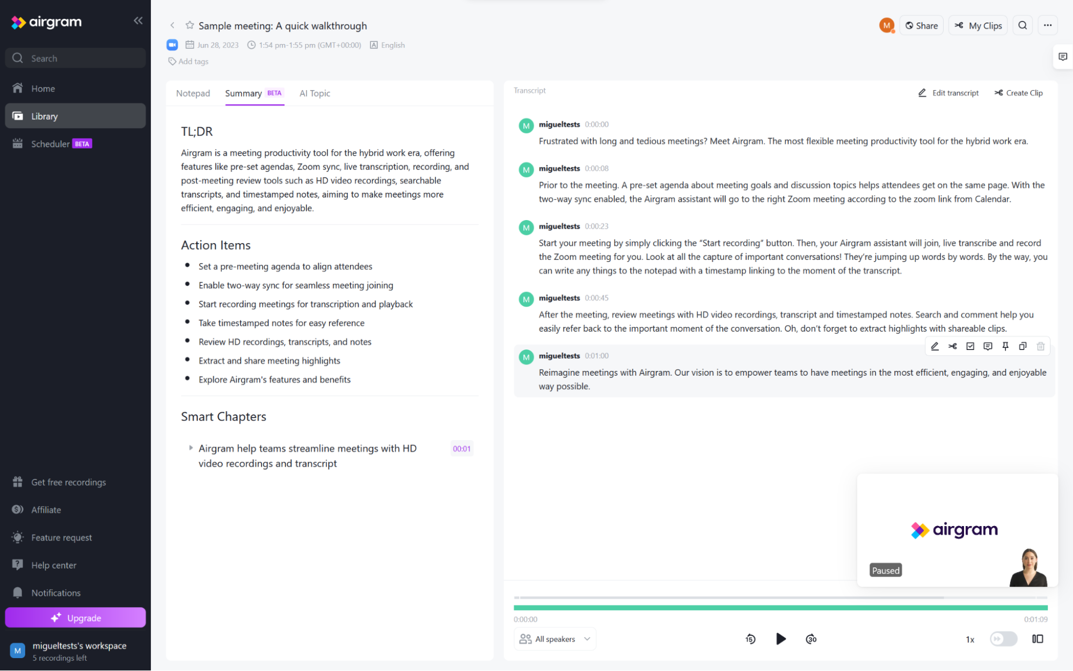Image resolution: width=1073 pixels, height=671 pixels.
Task: Click the Zoom meeting icon under the title
Action: 172,45
